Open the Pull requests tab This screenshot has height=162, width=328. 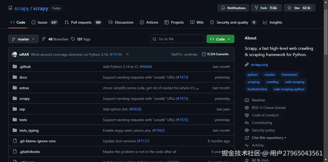[x=83, y=22]
